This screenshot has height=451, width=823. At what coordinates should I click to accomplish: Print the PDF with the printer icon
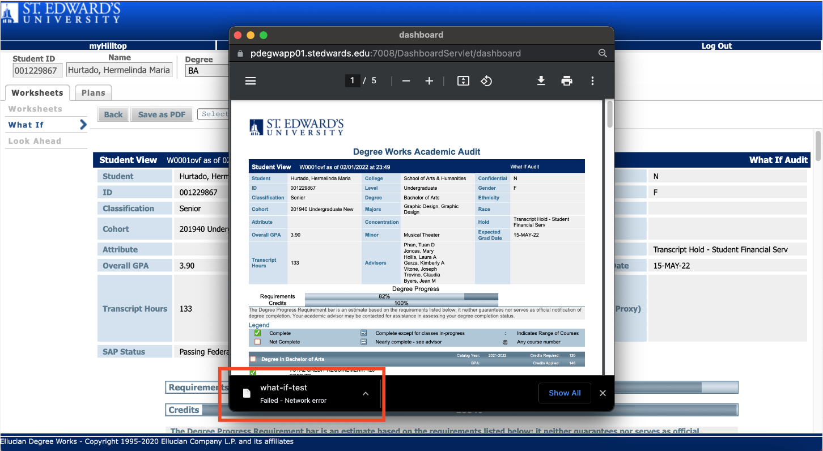(567, 81)
